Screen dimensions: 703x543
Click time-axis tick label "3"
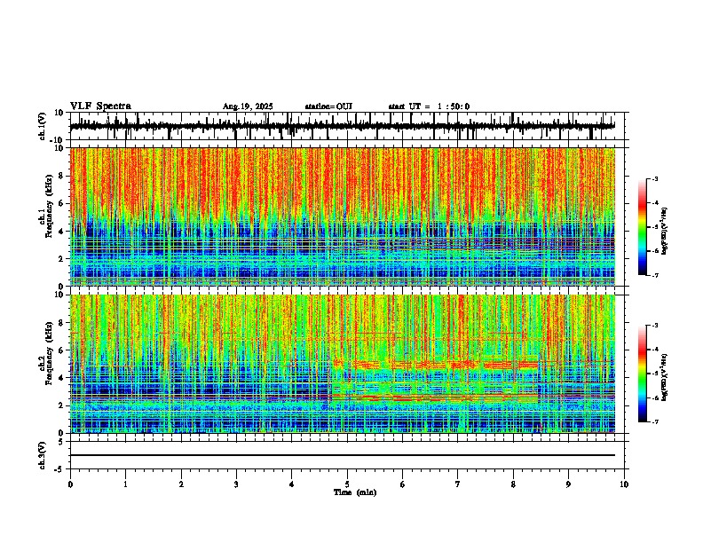236,484
